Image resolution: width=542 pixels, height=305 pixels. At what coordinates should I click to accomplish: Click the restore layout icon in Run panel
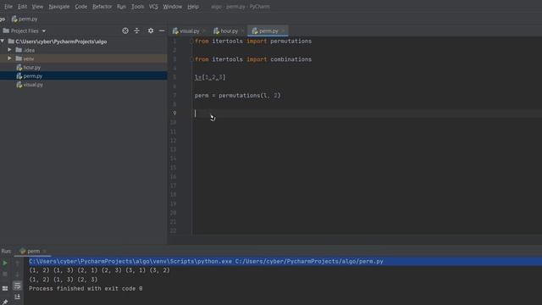coord(5,288)
